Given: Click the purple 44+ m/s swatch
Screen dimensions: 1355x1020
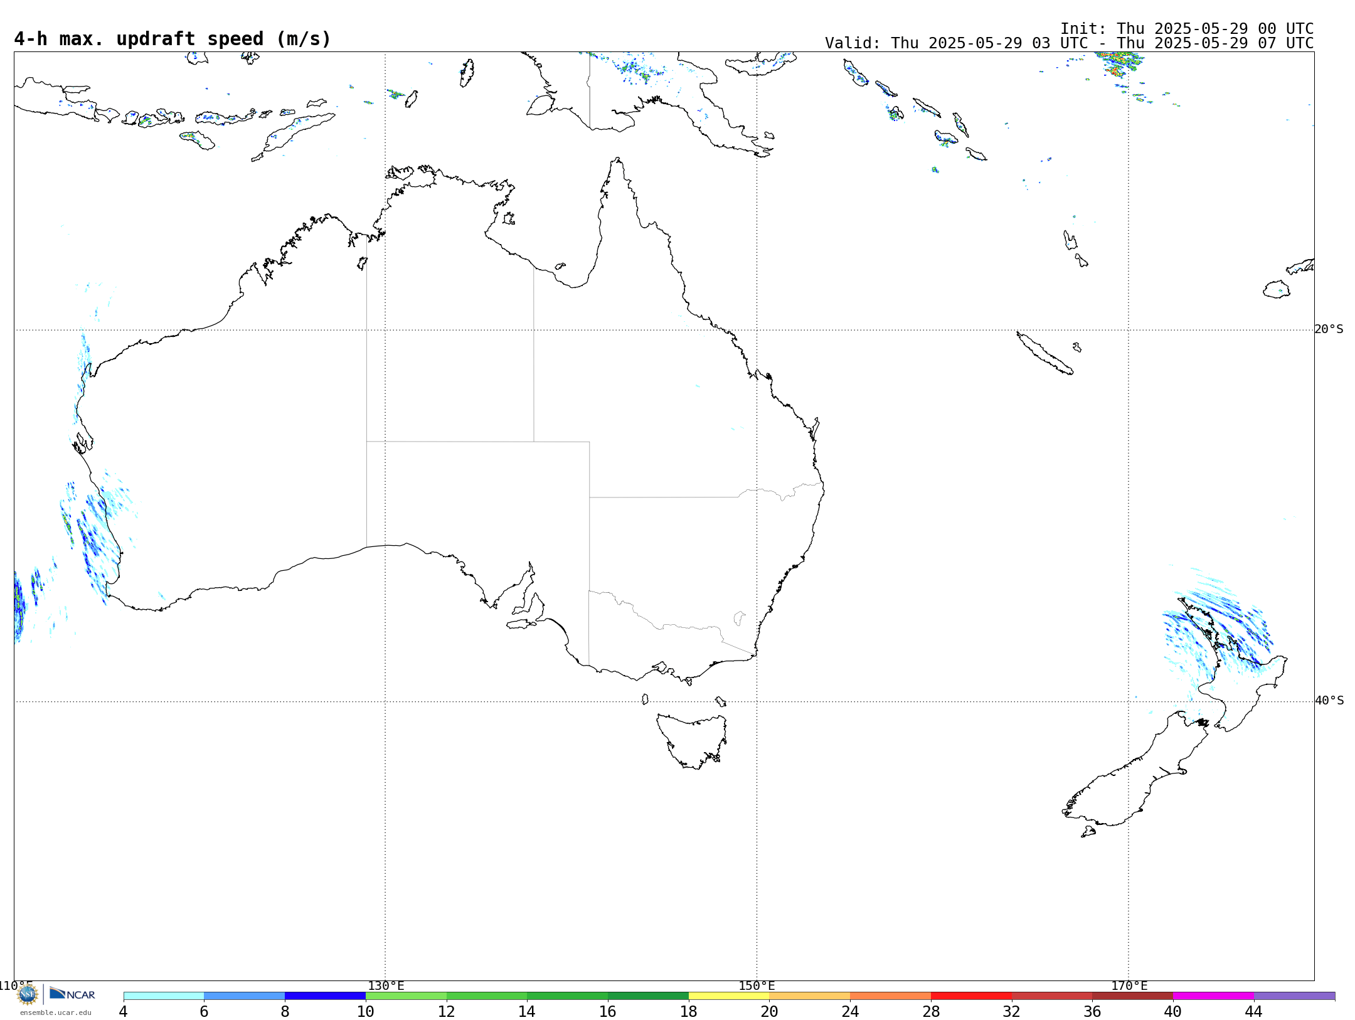Looking at the screenshot, I should (x=1294, y=996).
